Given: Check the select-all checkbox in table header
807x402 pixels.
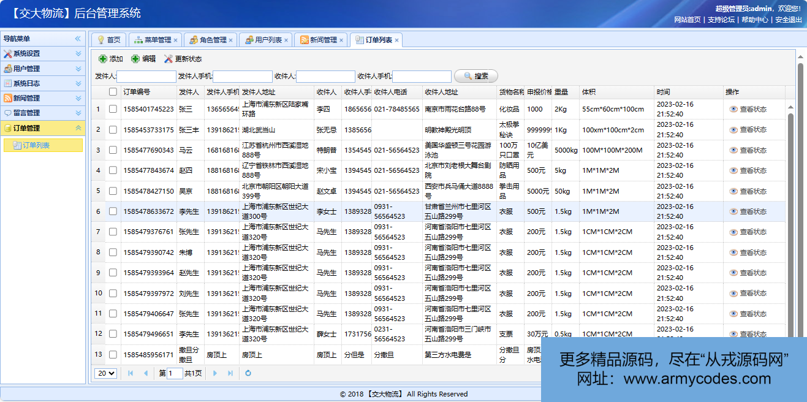Looking at the screenshot, I should (x=113, y=92).
